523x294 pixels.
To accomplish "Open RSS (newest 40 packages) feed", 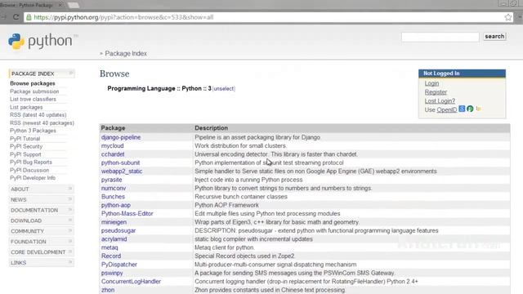I will [x=42, y=122].
